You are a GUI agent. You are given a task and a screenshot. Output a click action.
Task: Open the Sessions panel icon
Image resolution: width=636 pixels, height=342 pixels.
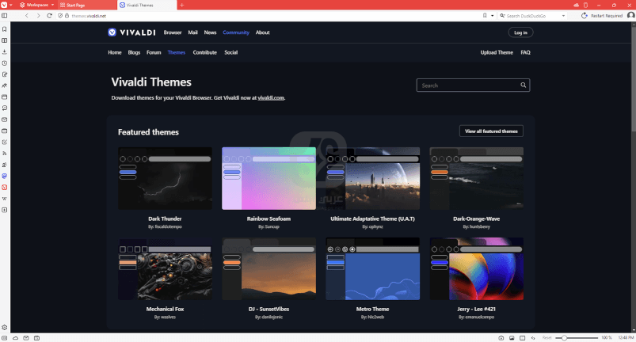point(5,108)
